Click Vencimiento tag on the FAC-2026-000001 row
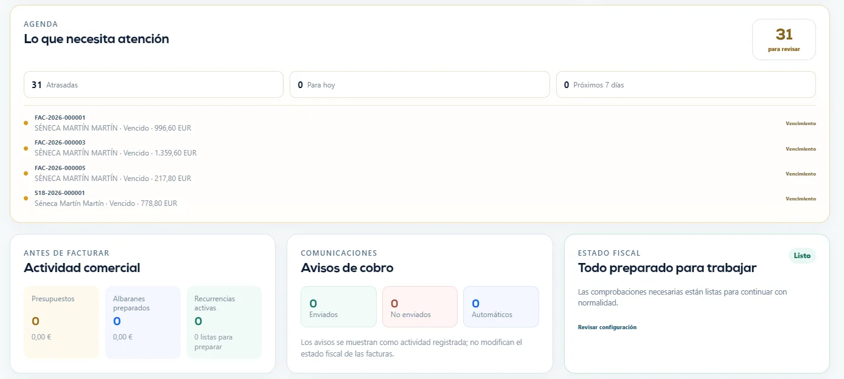Viewport: 844px width, 379px height. (801, 123)
